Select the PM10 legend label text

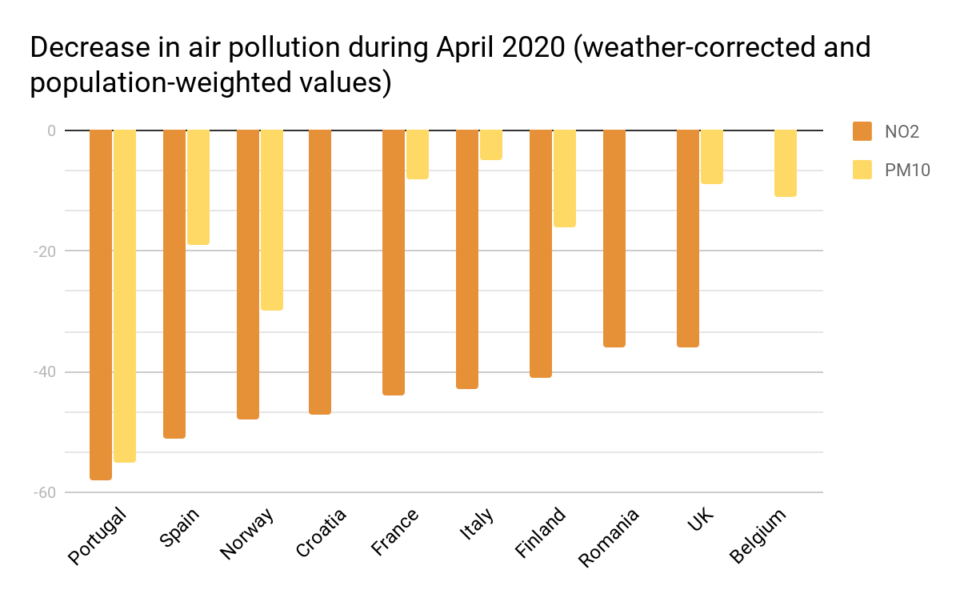pyautogui.click(x=906, y=171)
